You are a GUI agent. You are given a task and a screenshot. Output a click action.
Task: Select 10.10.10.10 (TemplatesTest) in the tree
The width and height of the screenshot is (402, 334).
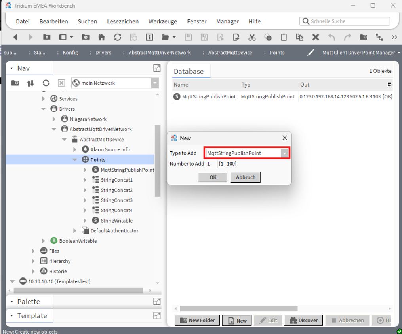59,281
